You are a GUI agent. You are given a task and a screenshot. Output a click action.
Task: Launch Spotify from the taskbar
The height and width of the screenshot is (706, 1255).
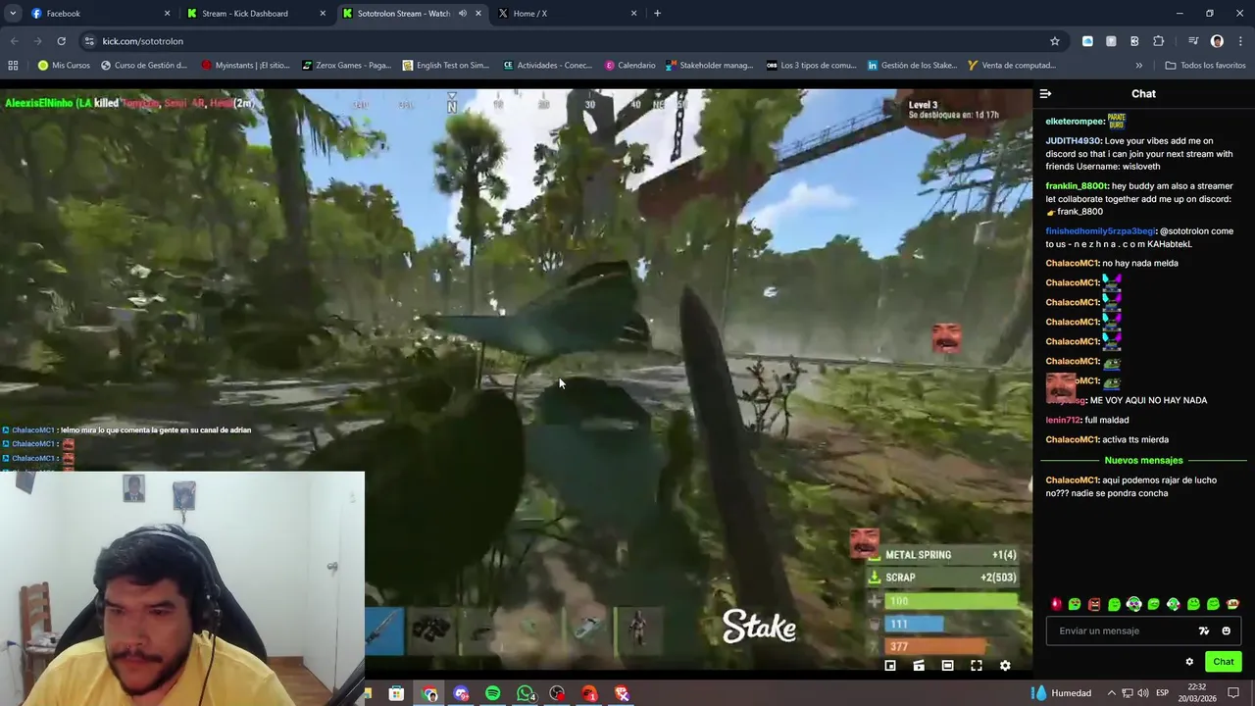click(492, 693)
